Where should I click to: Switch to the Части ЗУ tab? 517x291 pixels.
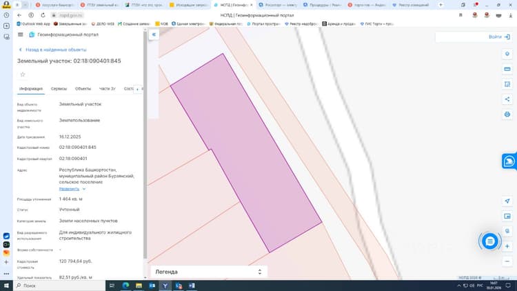(107, 89)
